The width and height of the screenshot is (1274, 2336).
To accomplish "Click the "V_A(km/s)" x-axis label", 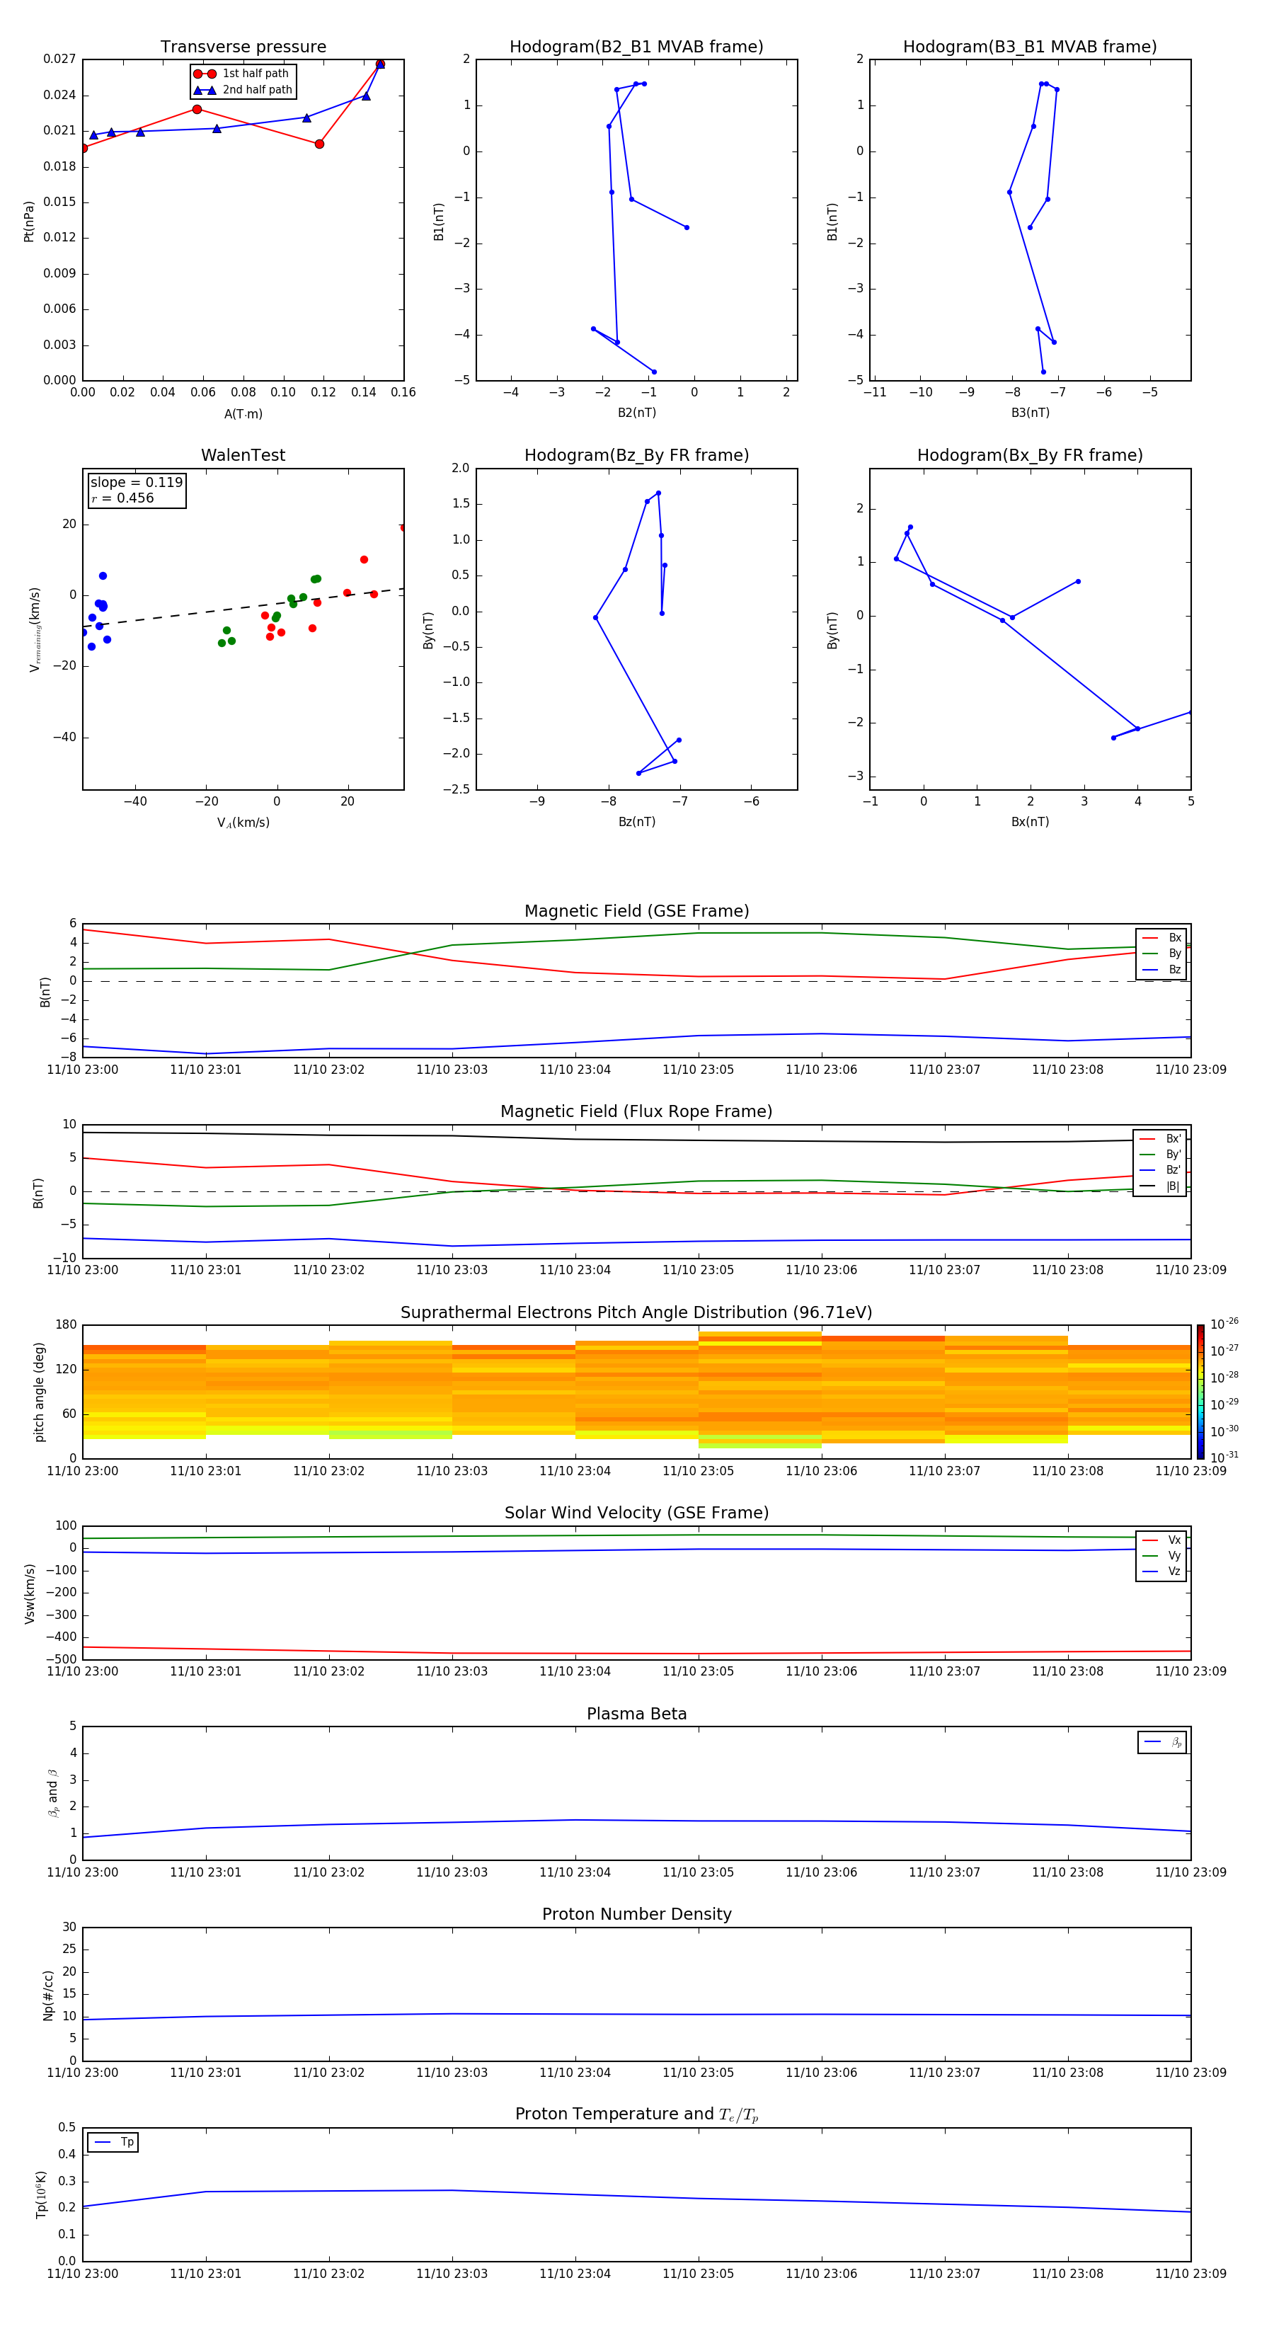I will click(243, 823).
